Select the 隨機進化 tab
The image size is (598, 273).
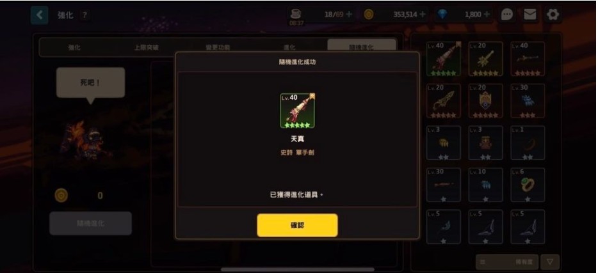point(361,47)
